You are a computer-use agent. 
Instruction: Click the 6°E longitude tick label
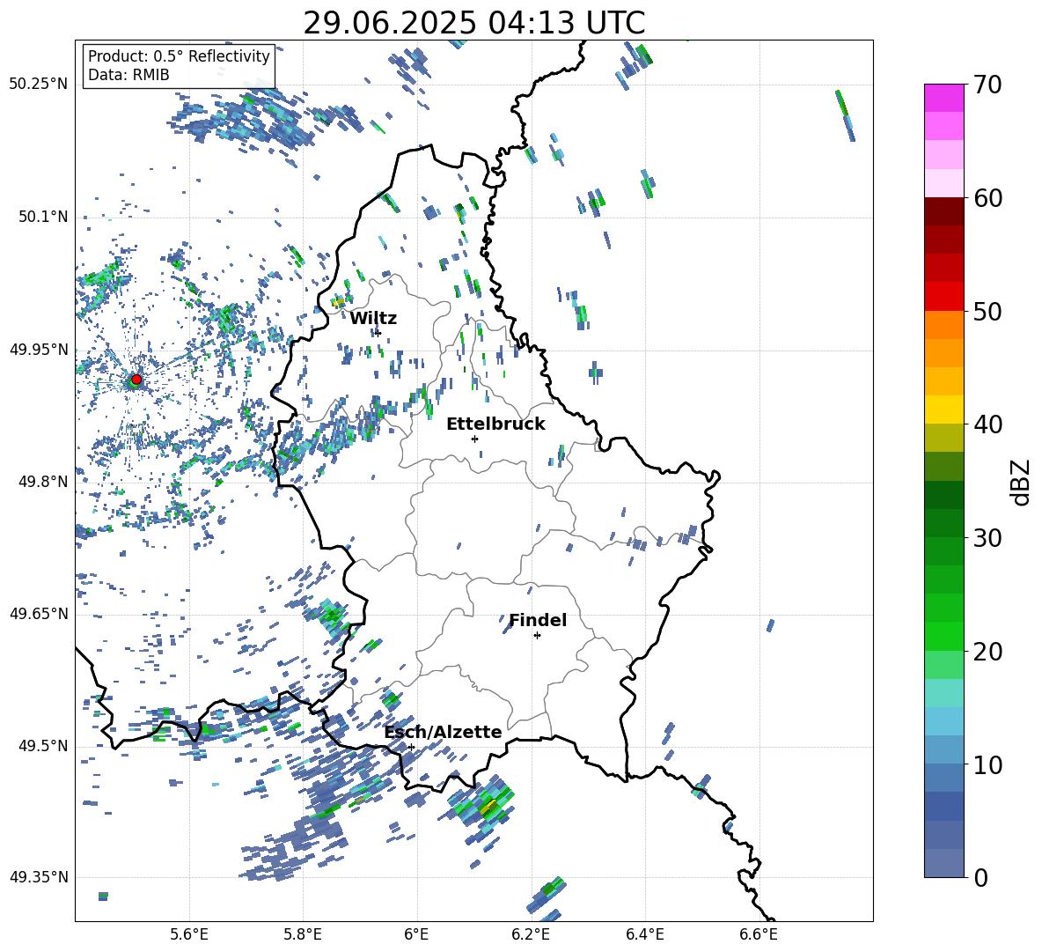[x=416, y=934]
